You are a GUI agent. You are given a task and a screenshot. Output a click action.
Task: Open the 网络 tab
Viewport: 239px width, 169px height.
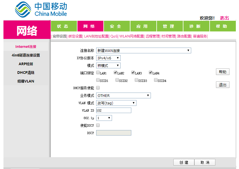(90, 26)
